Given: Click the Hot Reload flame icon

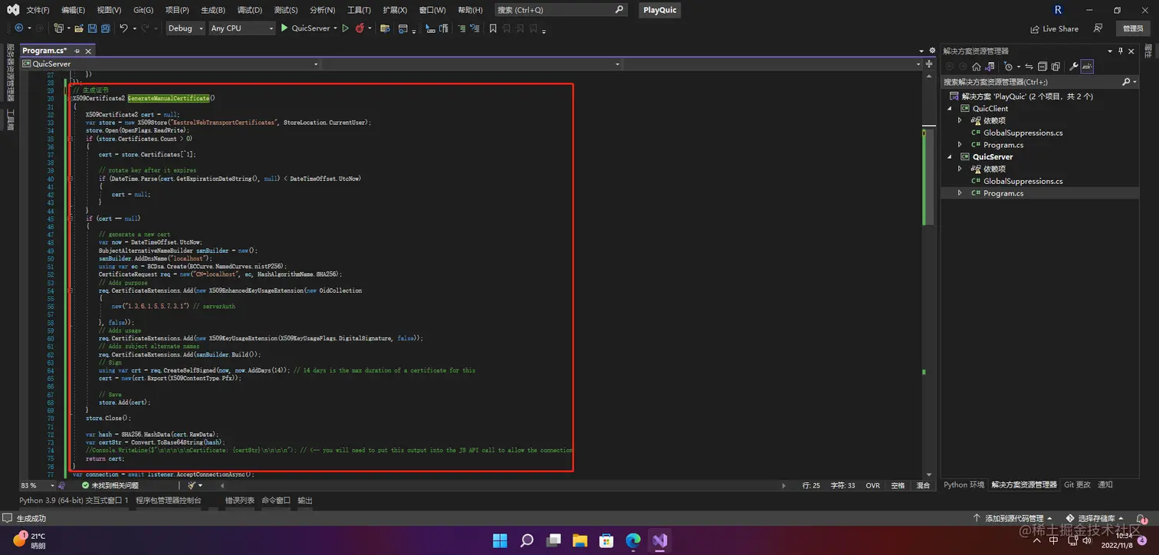Looking at the screenshot, I should pyautogui.click(x=360, y=28).
